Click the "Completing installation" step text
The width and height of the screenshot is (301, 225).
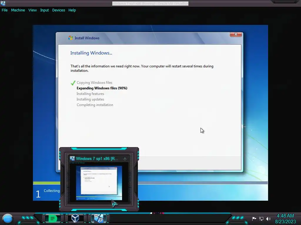tap(95, 105)
